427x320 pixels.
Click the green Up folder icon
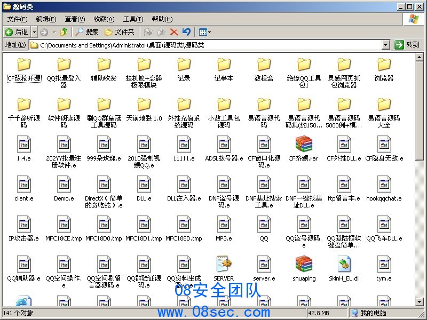pyautogui.click(x=64, y=32)
